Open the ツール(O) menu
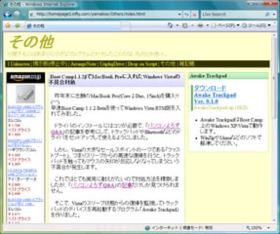 (256, 25)
